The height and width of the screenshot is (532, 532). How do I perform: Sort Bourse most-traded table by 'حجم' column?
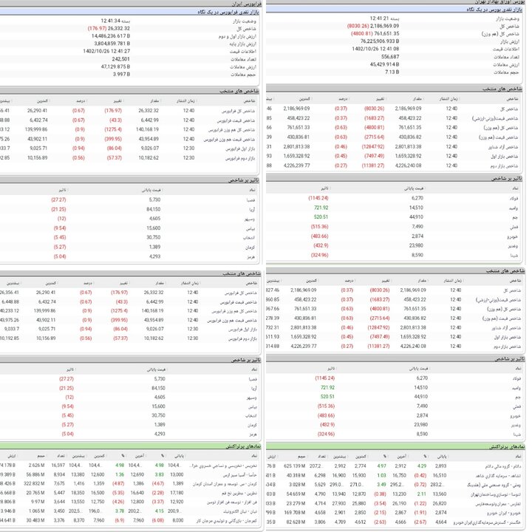[301, 457]
